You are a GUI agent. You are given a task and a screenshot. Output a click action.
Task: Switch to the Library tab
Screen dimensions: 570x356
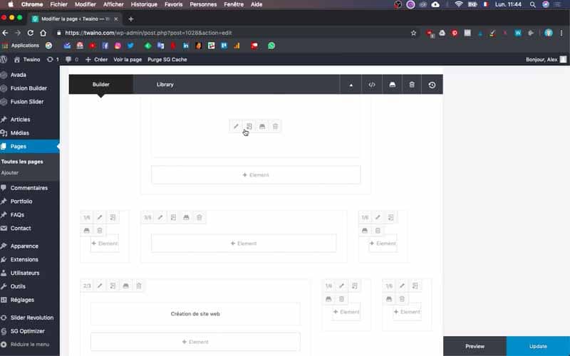165,84
